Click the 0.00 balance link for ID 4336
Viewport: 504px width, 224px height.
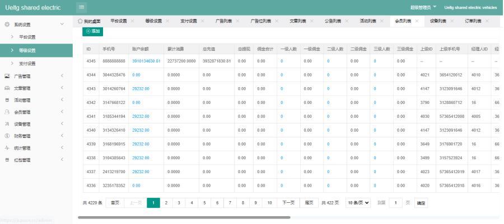pyautogui.click(x=136, y=185)
